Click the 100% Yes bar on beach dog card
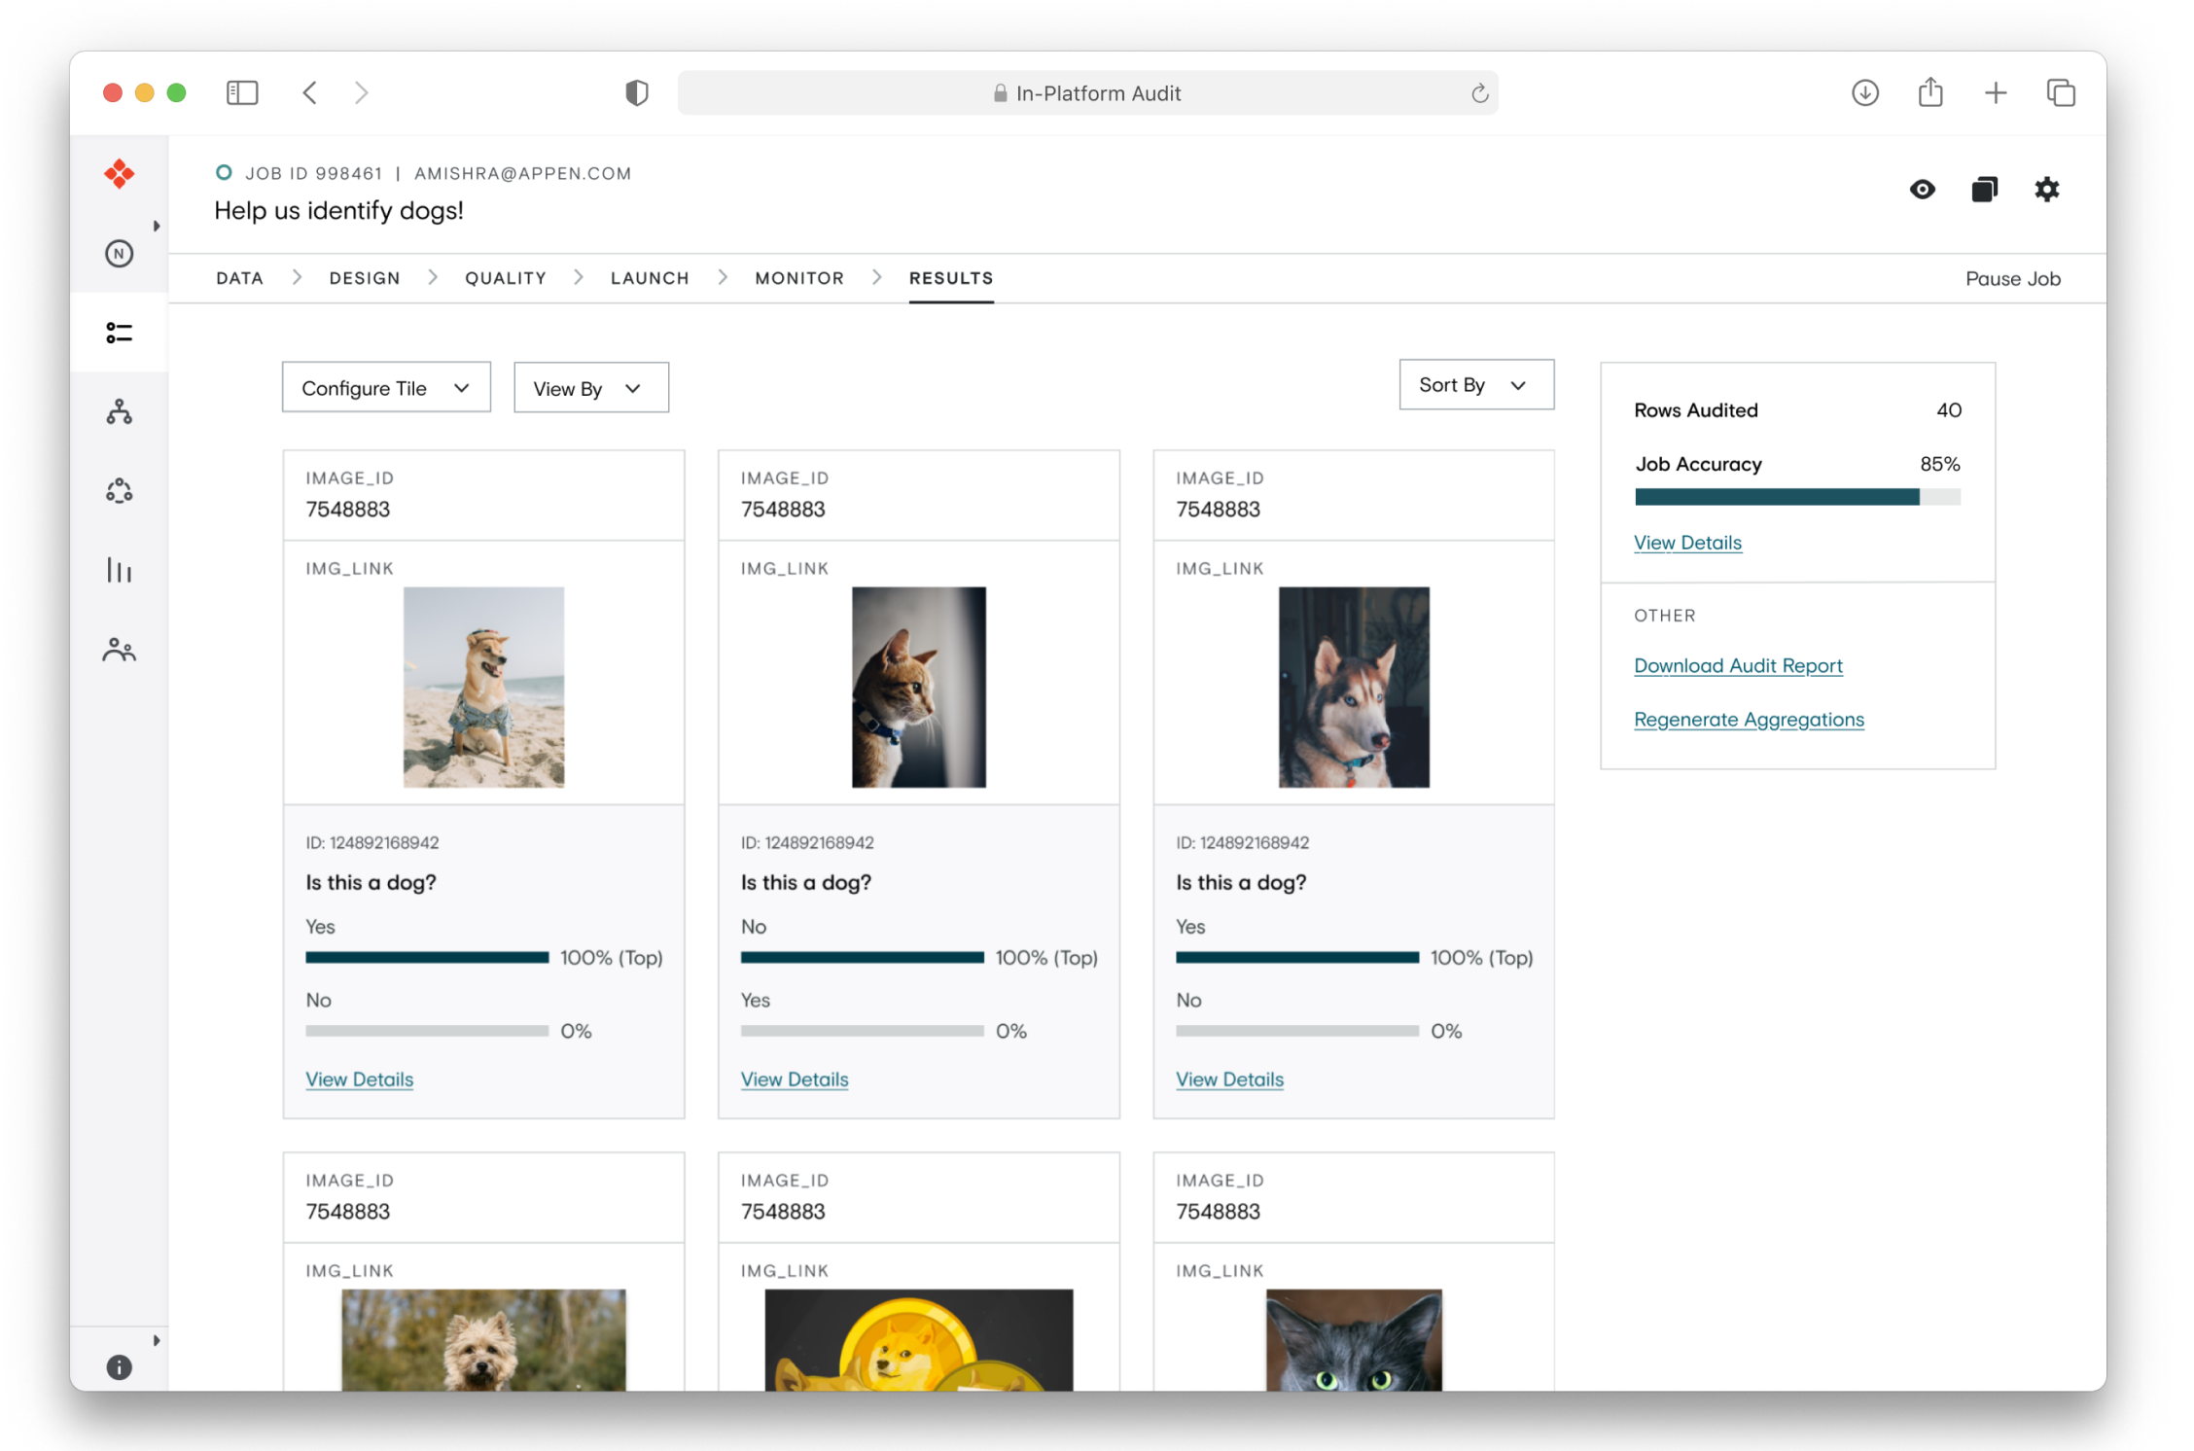The height and width of the screenshot is (1451, 2194). (x=427, y=958)
